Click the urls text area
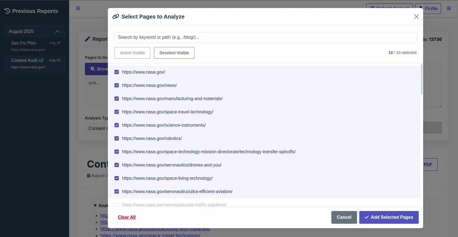The width and height of the screenshot is (458, 237). [x=97, y=93]
